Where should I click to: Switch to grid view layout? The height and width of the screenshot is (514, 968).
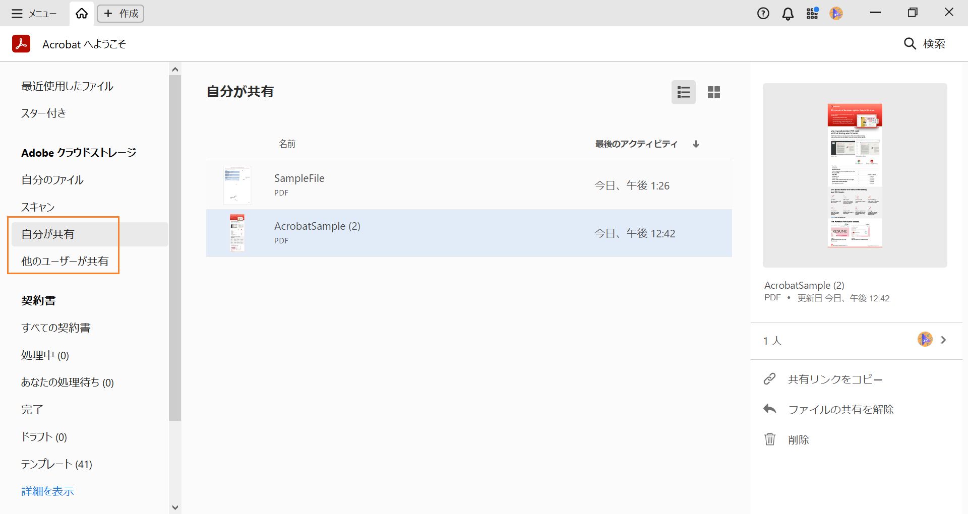tap(714, 92)
